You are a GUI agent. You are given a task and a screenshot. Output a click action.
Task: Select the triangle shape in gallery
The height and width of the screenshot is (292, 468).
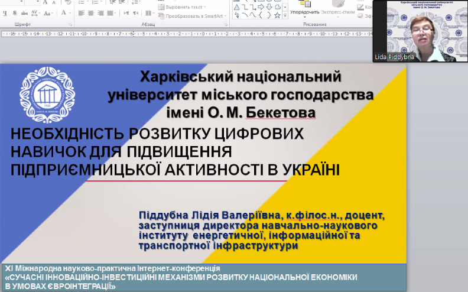coord(237,7)
